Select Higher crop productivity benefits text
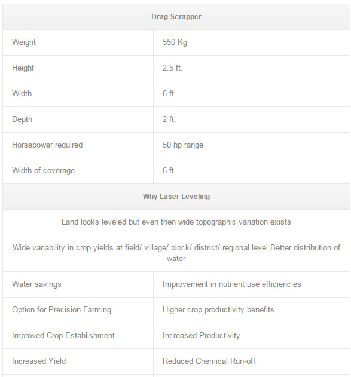This screenshot has width=351, height=377. (x=218, y=310)
